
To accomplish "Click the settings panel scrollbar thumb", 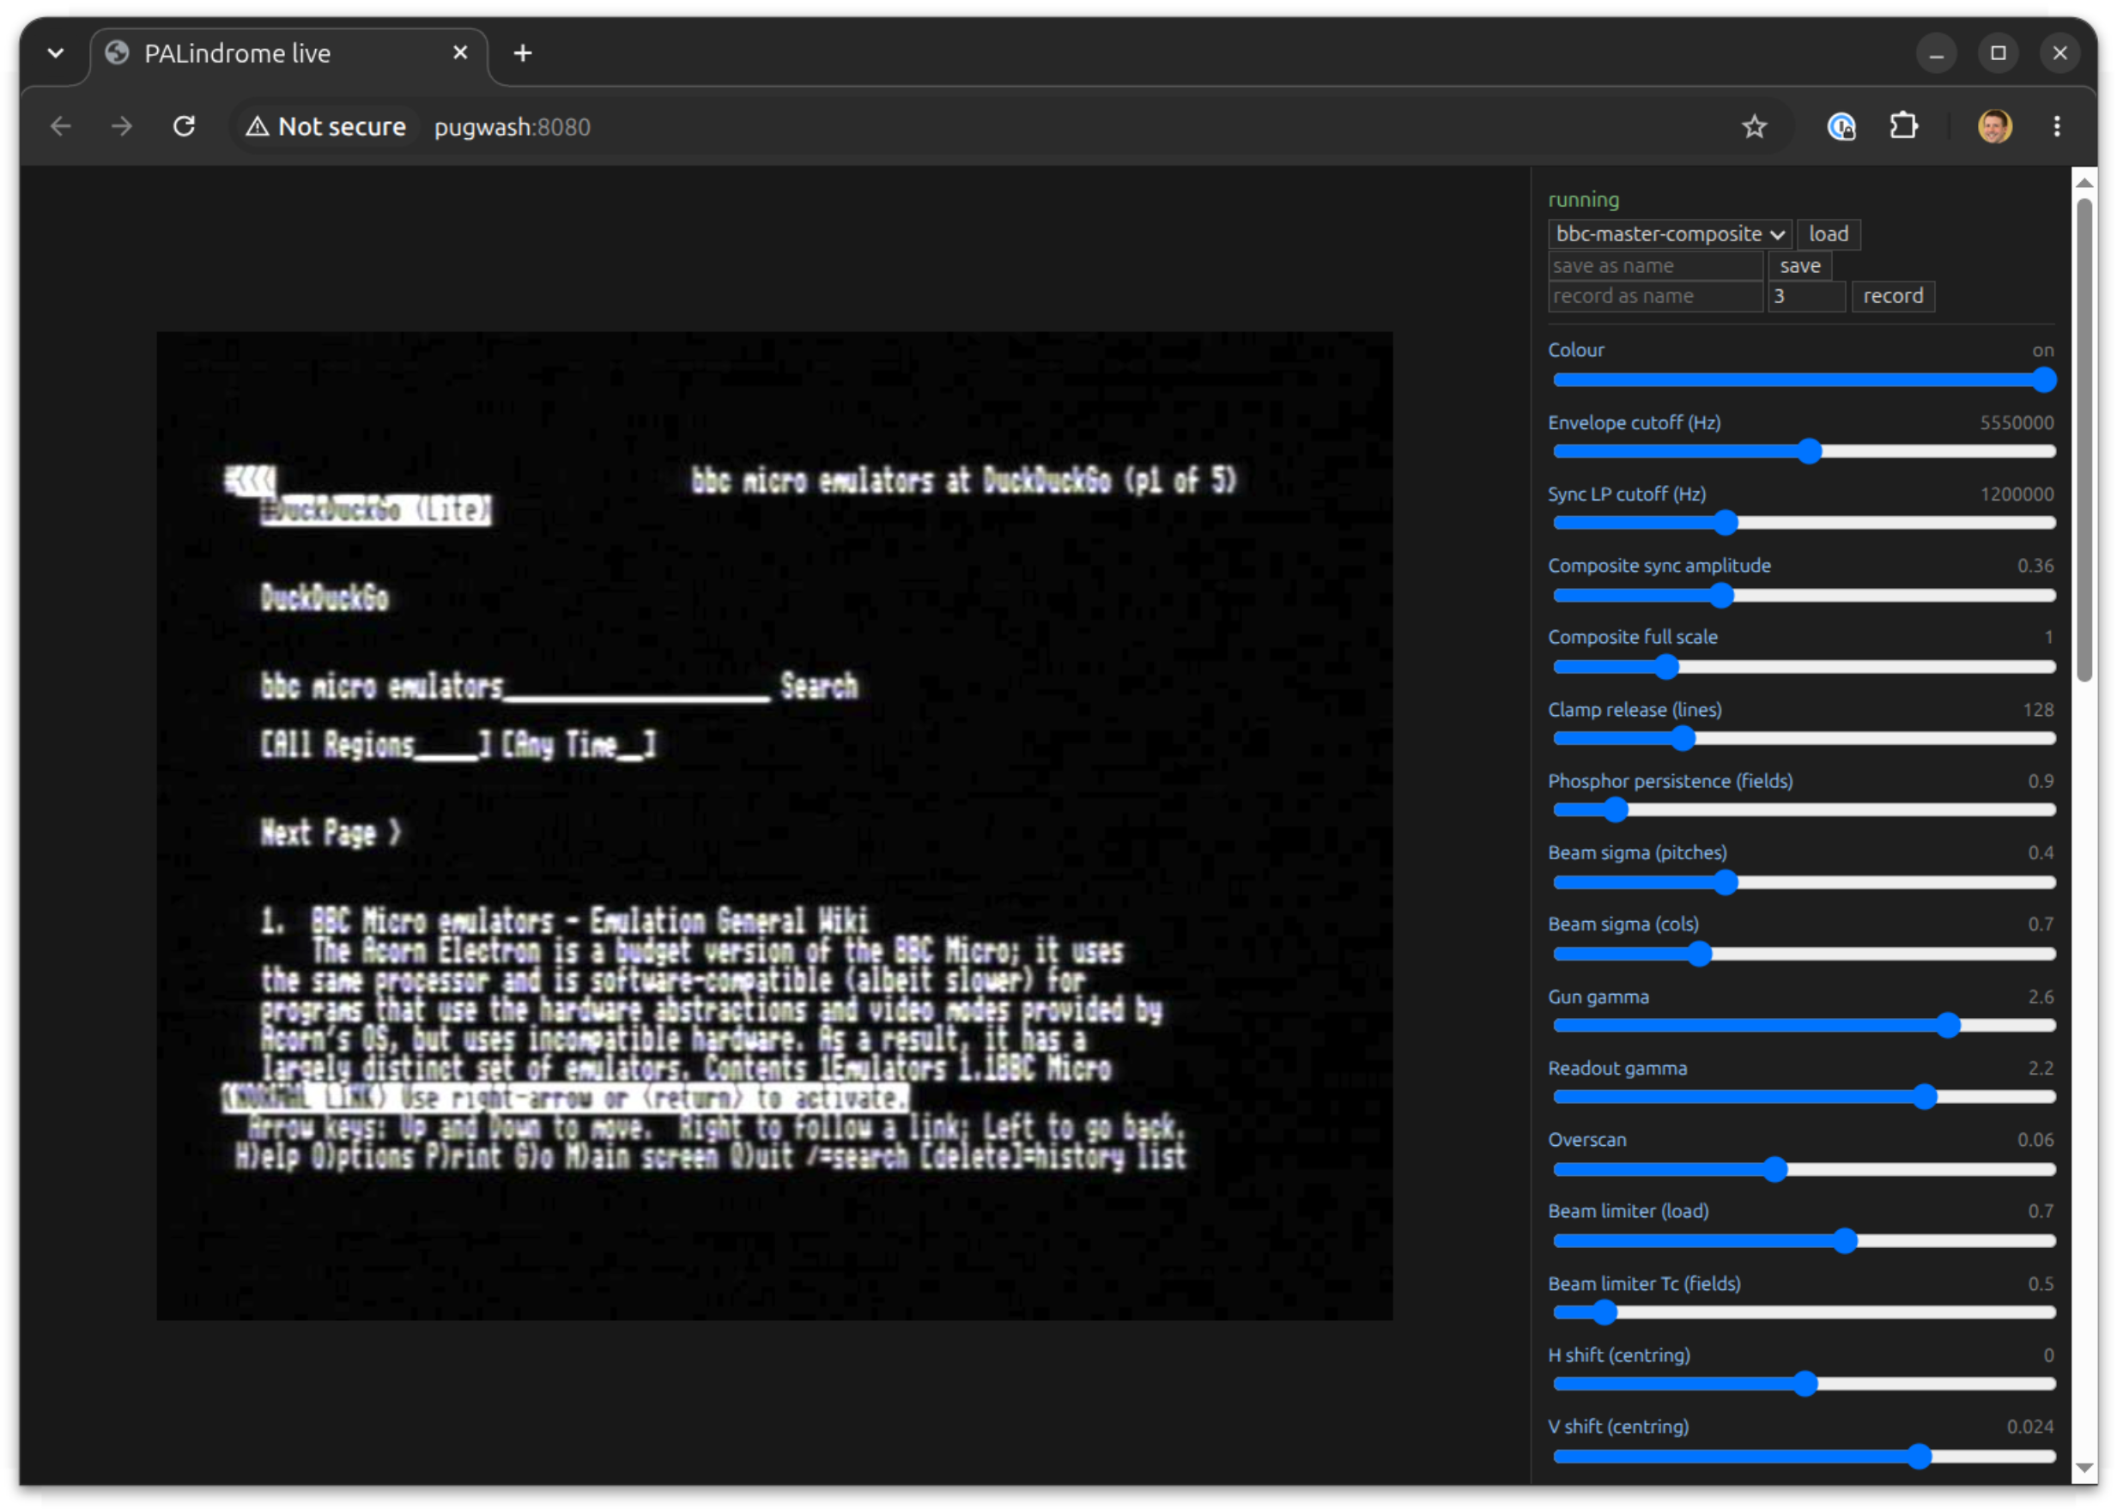I will pos(2084,439).
